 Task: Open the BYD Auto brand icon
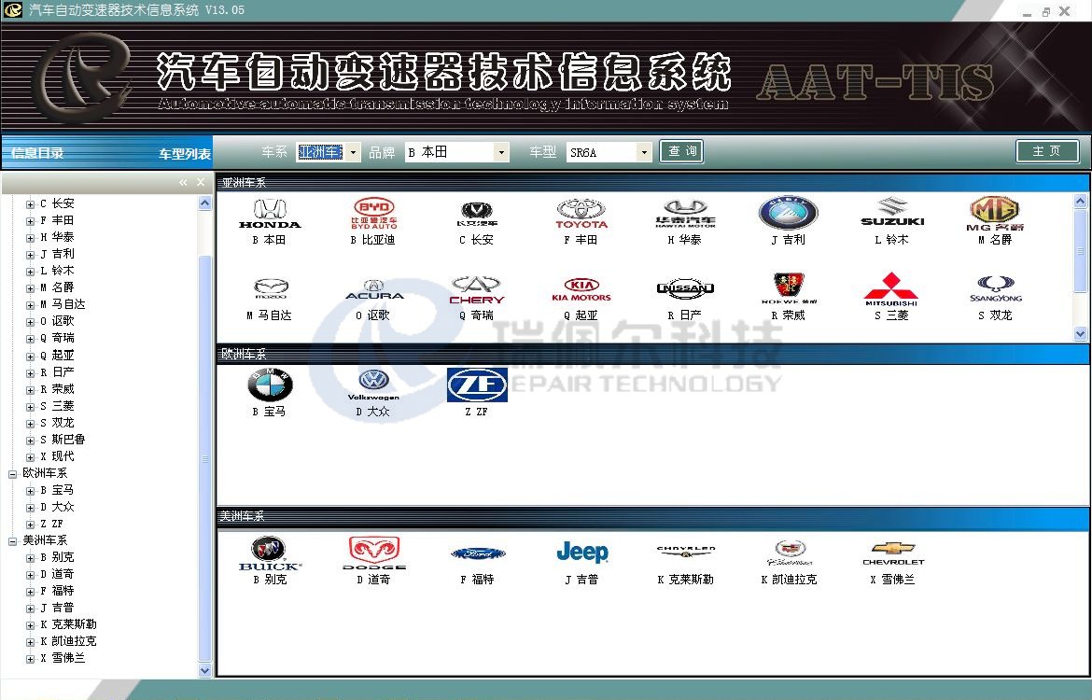(373, 214)
